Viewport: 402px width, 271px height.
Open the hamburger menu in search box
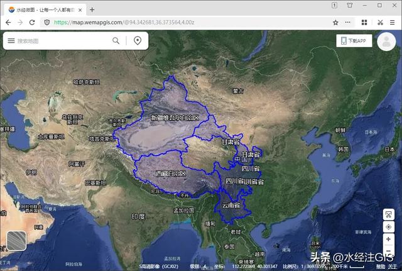[11, 40]
